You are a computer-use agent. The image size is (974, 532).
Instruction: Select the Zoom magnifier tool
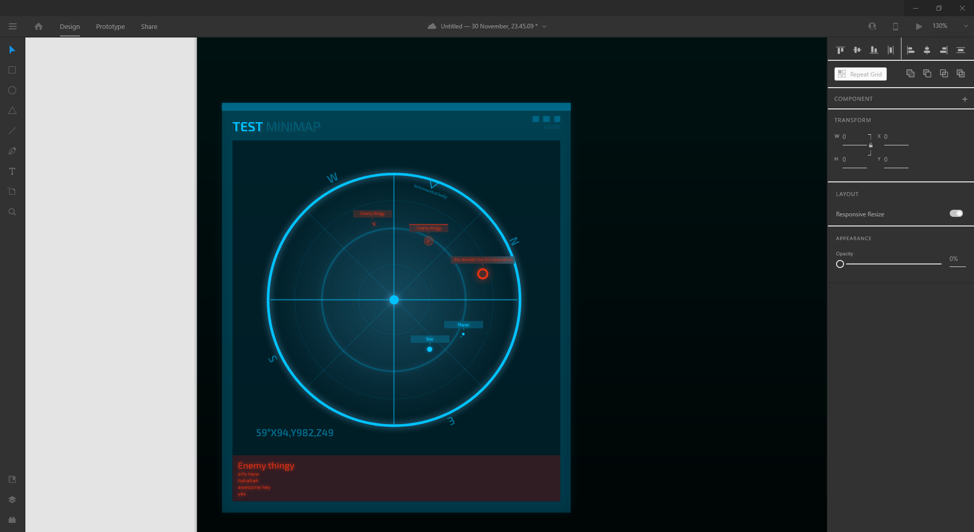click(12, 212)
